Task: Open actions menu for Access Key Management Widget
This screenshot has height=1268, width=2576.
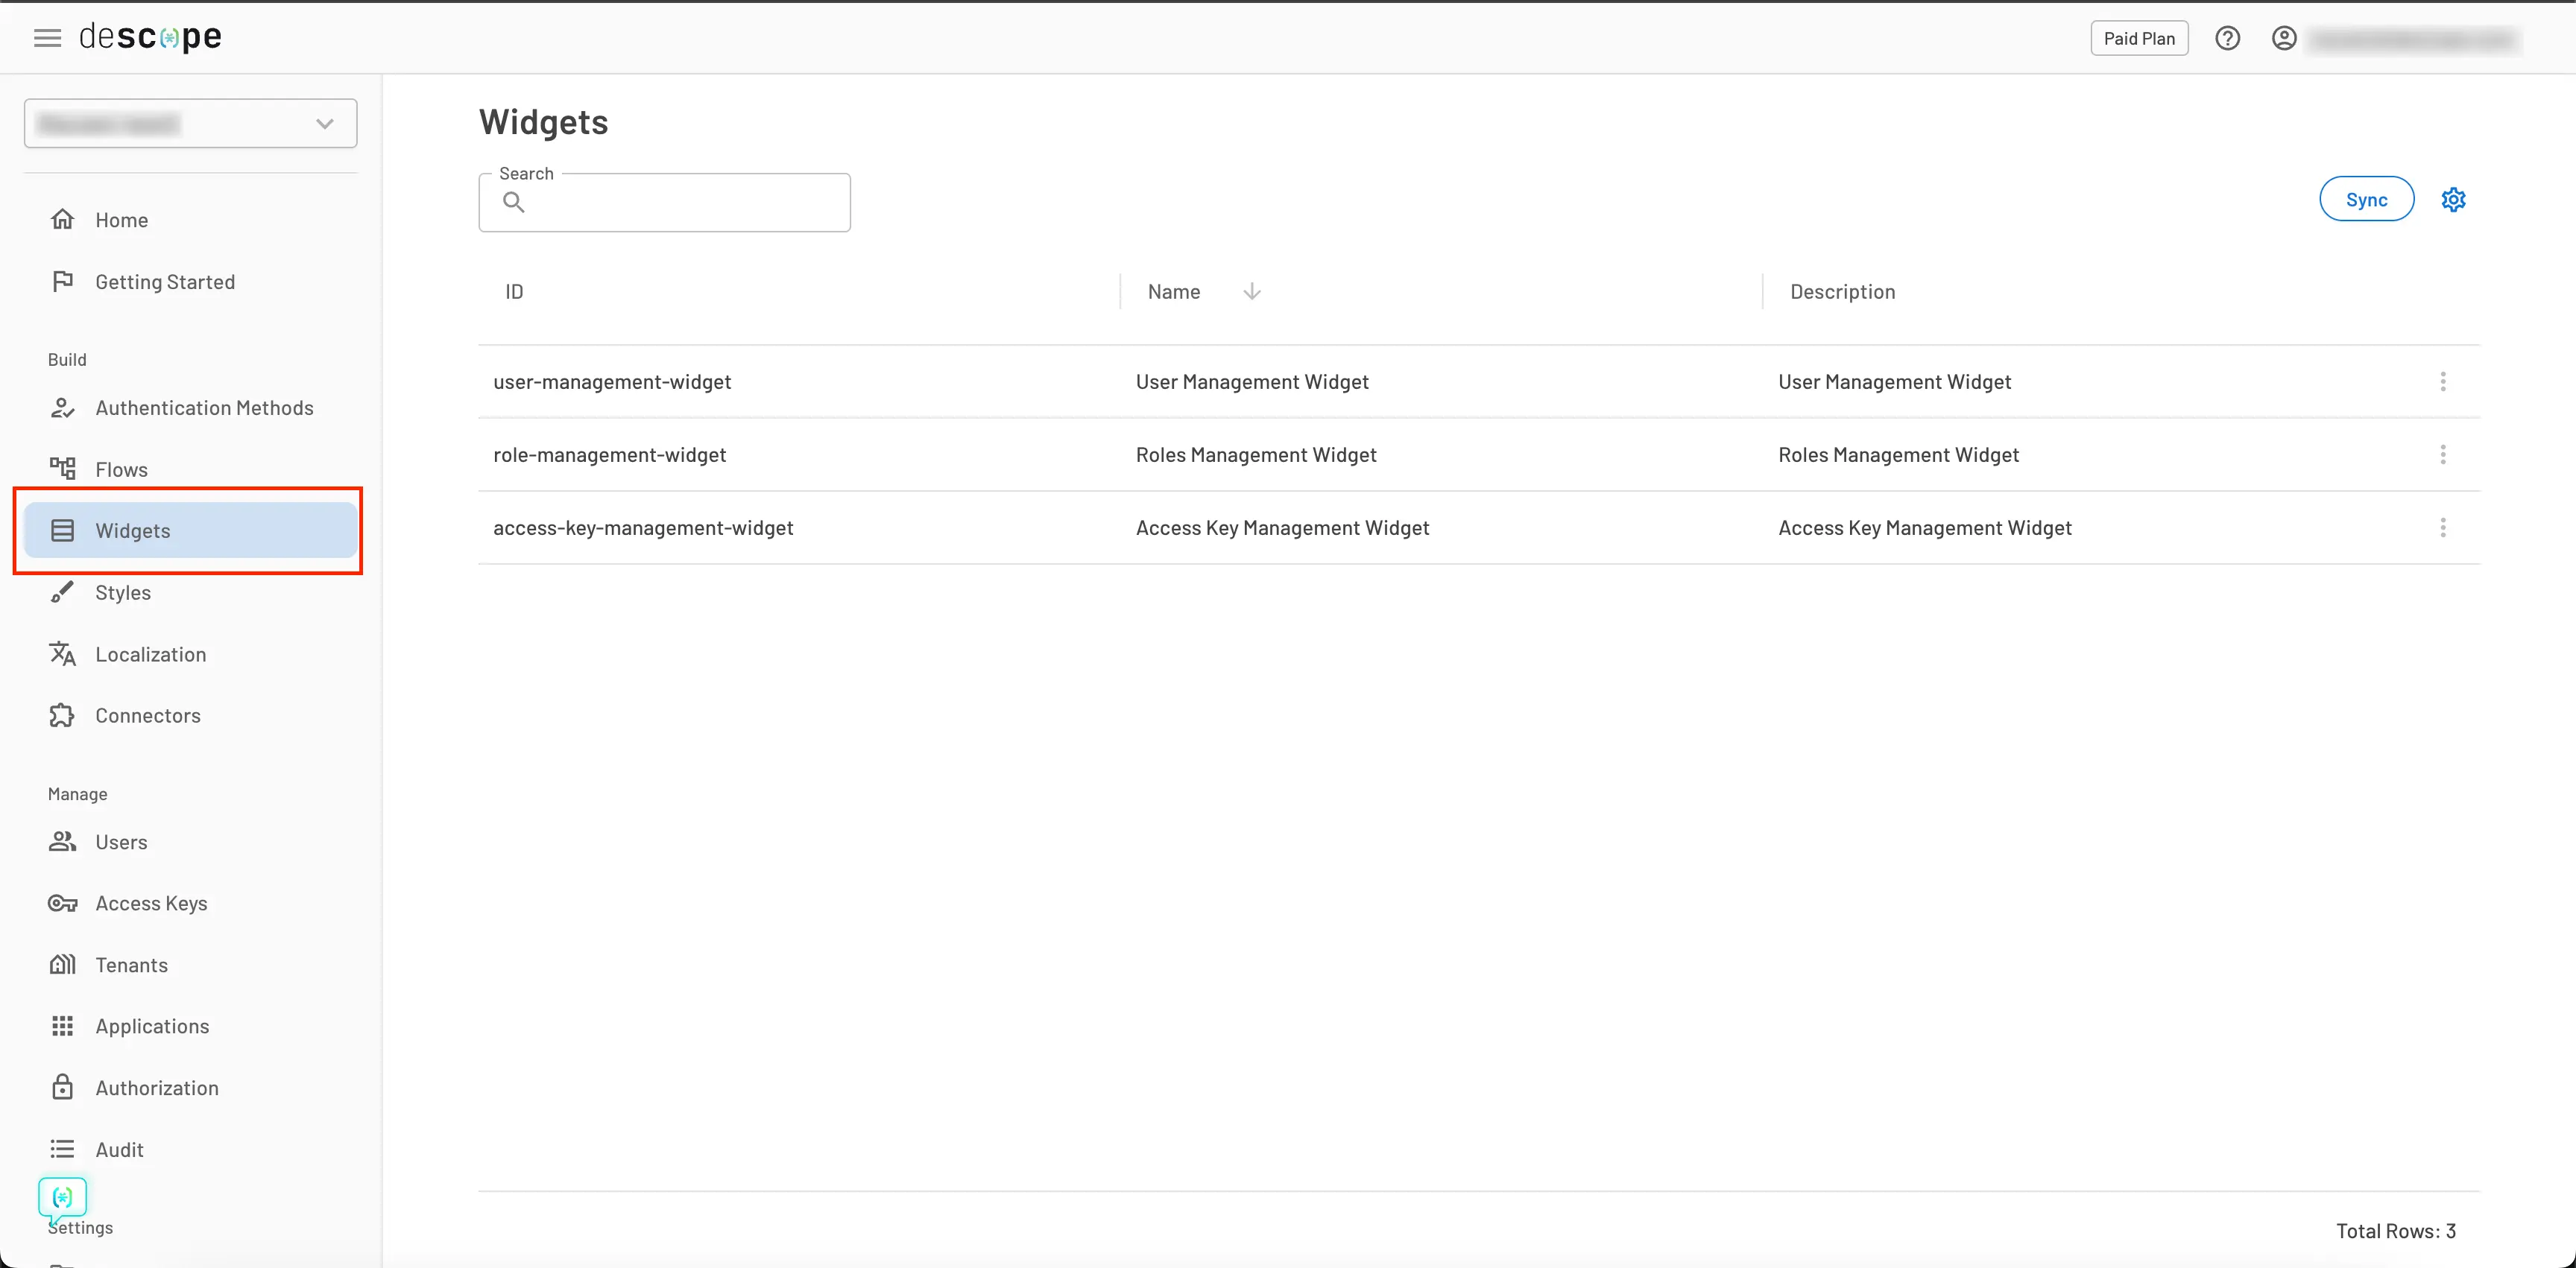Action: point(2442,527)
